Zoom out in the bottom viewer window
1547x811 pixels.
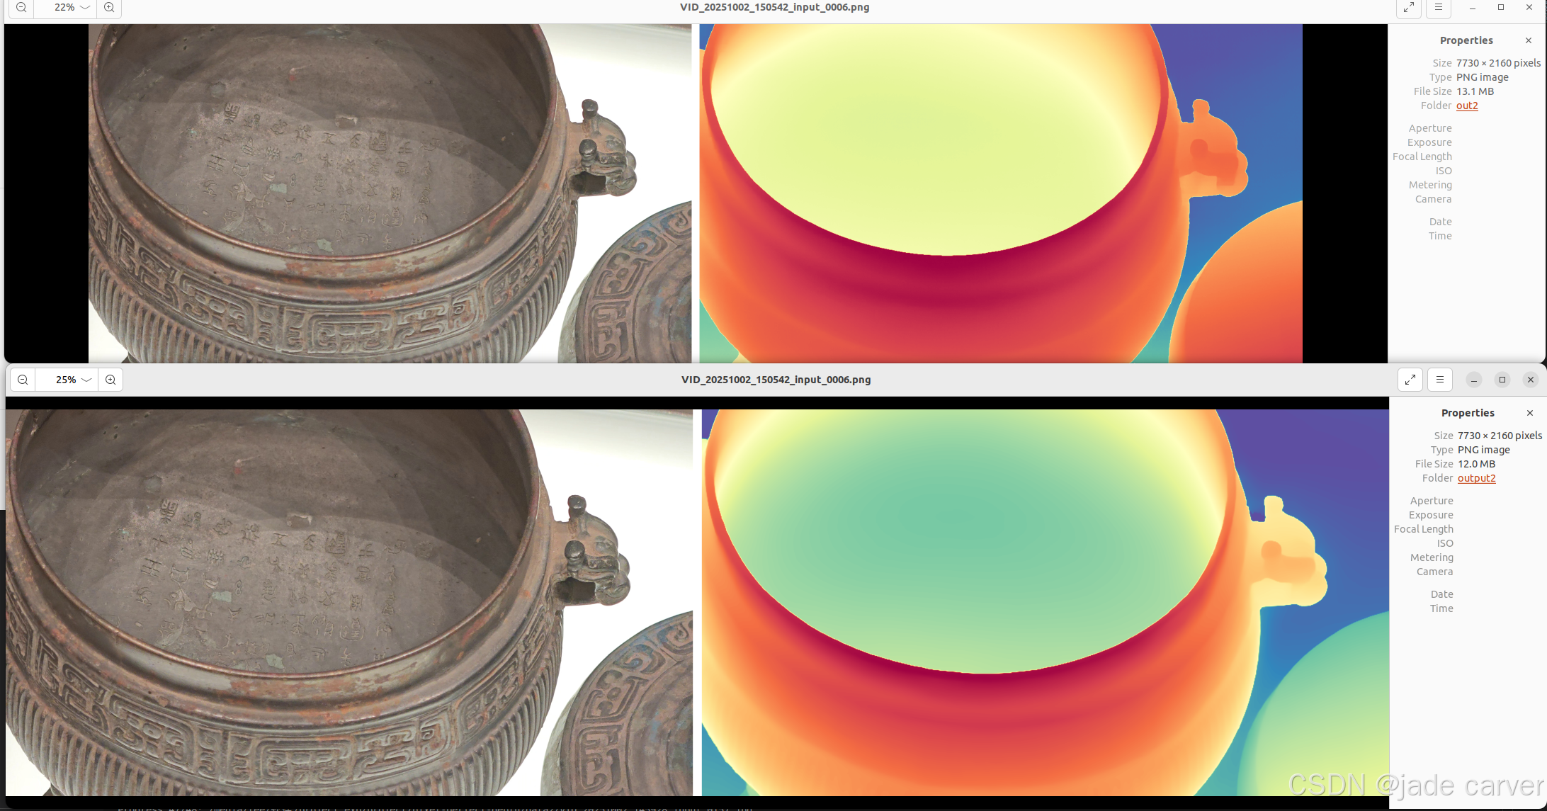[x=23, y=380]
